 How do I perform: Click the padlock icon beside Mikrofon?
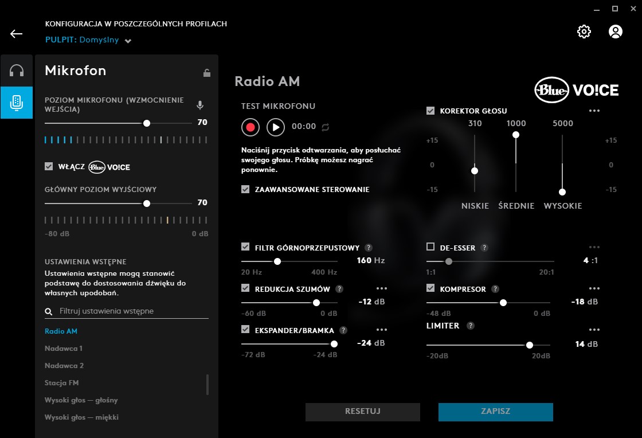point(207,73)
